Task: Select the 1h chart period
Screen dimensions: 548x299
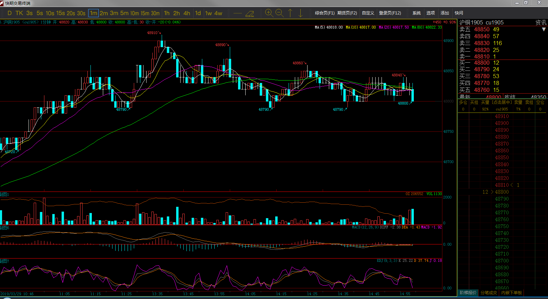Action: pos(167,13)
